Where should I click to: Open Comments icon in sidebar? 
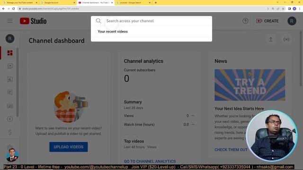click(x=10, y=93)
